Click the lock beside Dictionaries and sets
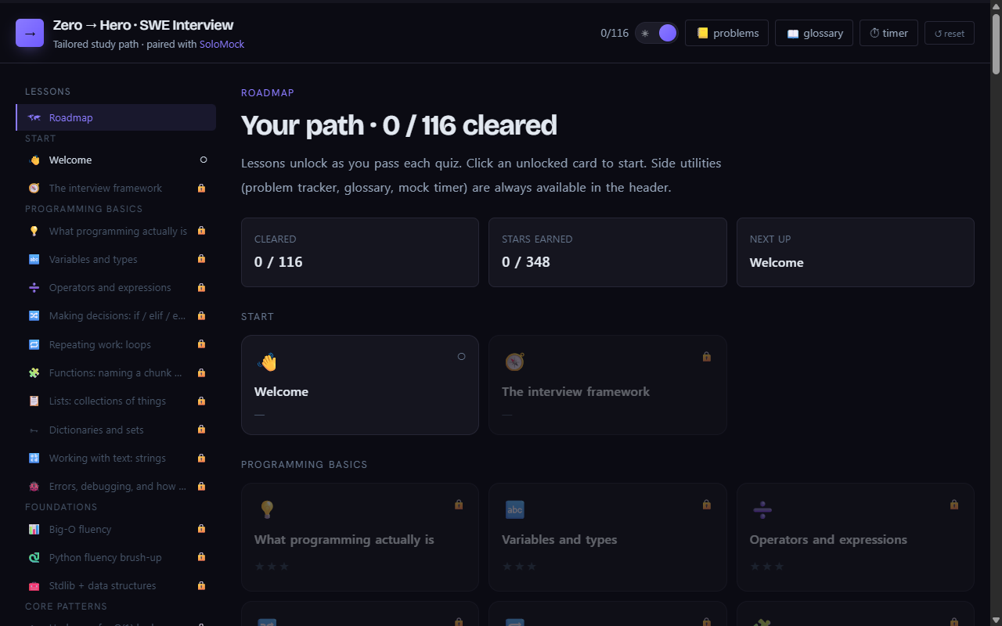 click(201, 430)
